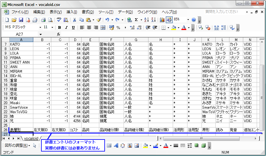The image size is (266, 156).
Task: Click the fx insert function button
Action: tap(58, 34)
